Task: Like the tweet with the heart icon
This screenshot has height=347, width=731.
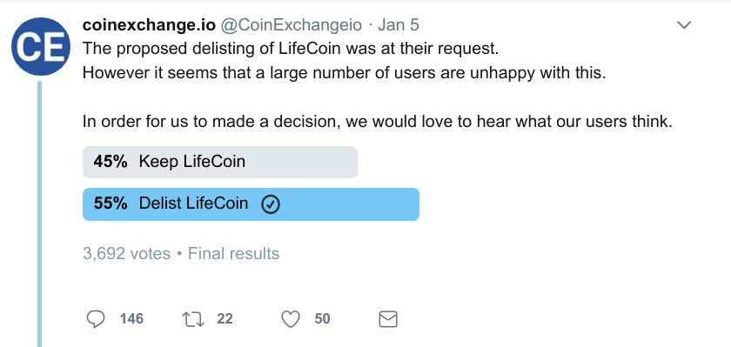Action: click(291, 319)
